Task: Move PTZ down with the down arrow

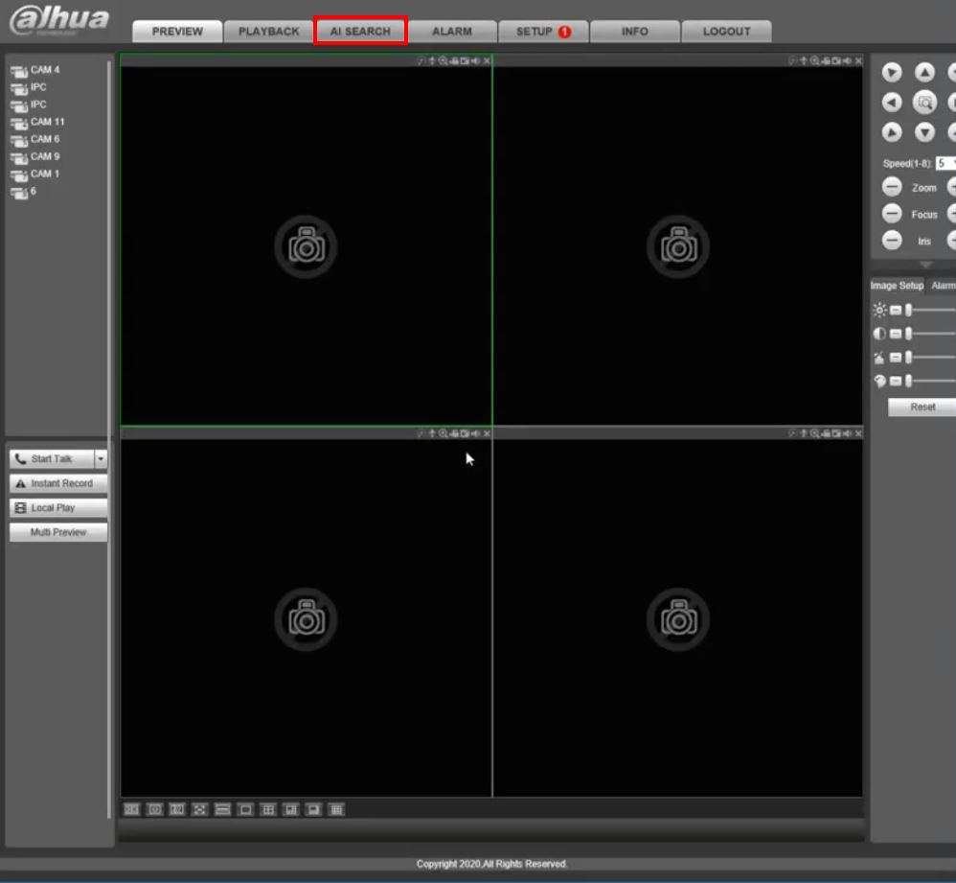Action: pyautogui.click(x=924, y=132)
